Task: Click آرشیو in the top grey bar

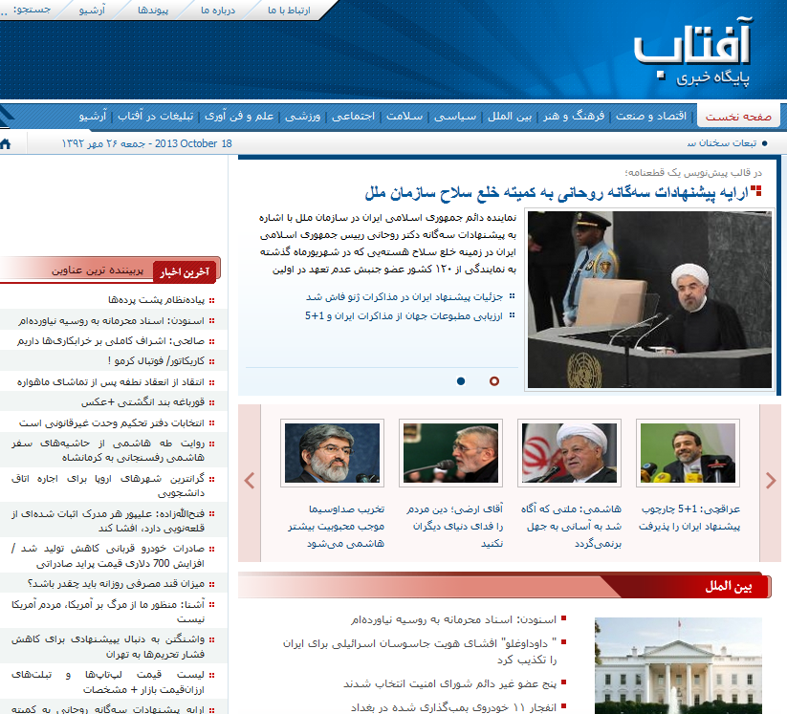Action: click(x=93, y=10)
